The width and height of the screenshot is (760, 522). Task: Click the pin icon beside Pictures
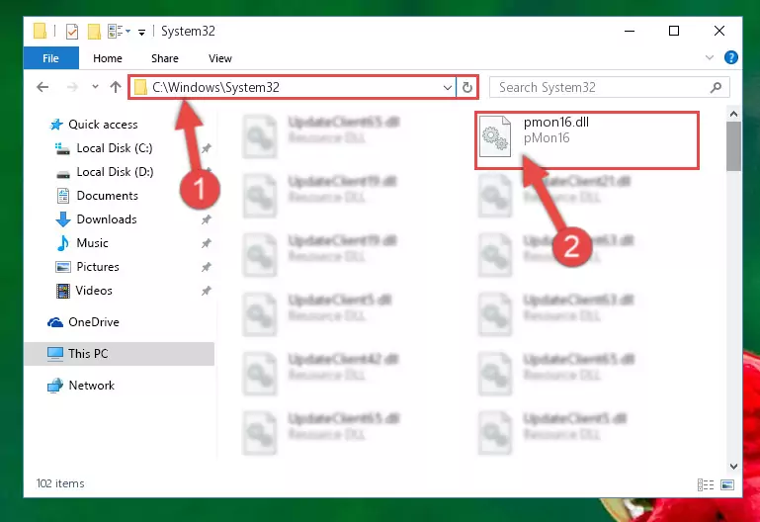[x=207, y=267]
